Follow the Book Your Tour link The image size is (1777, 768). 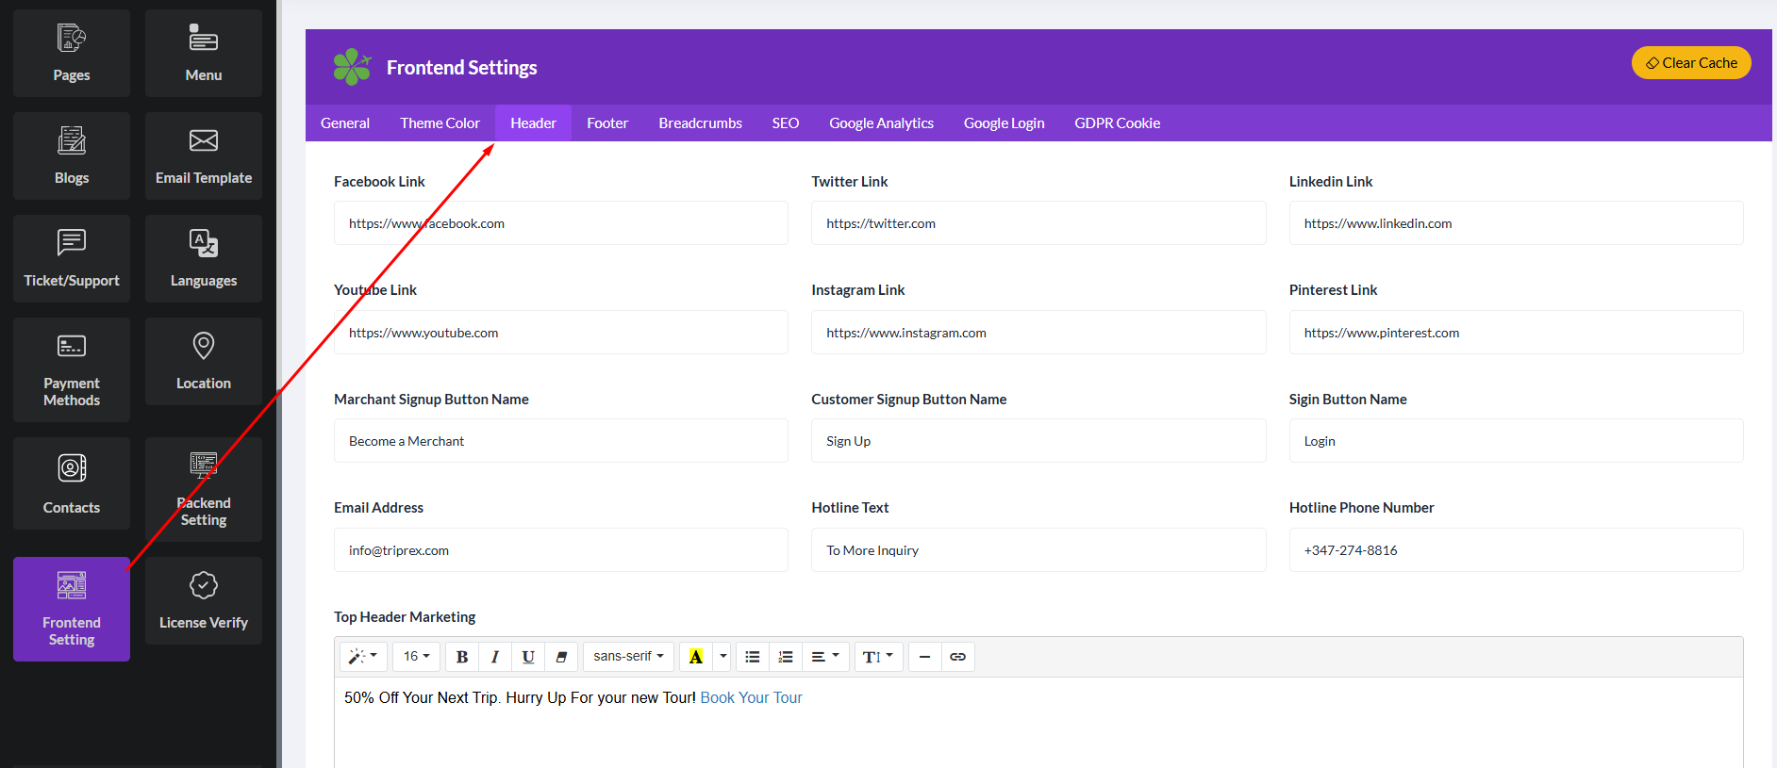click(751, 698)
